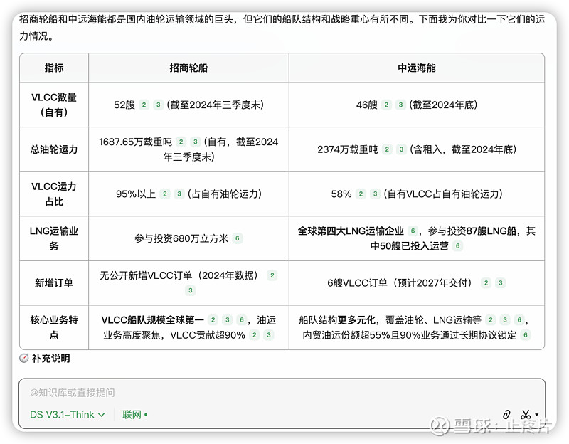Open citation 6 after 全球第四大LNG运输企业

[x=412, y=231]
